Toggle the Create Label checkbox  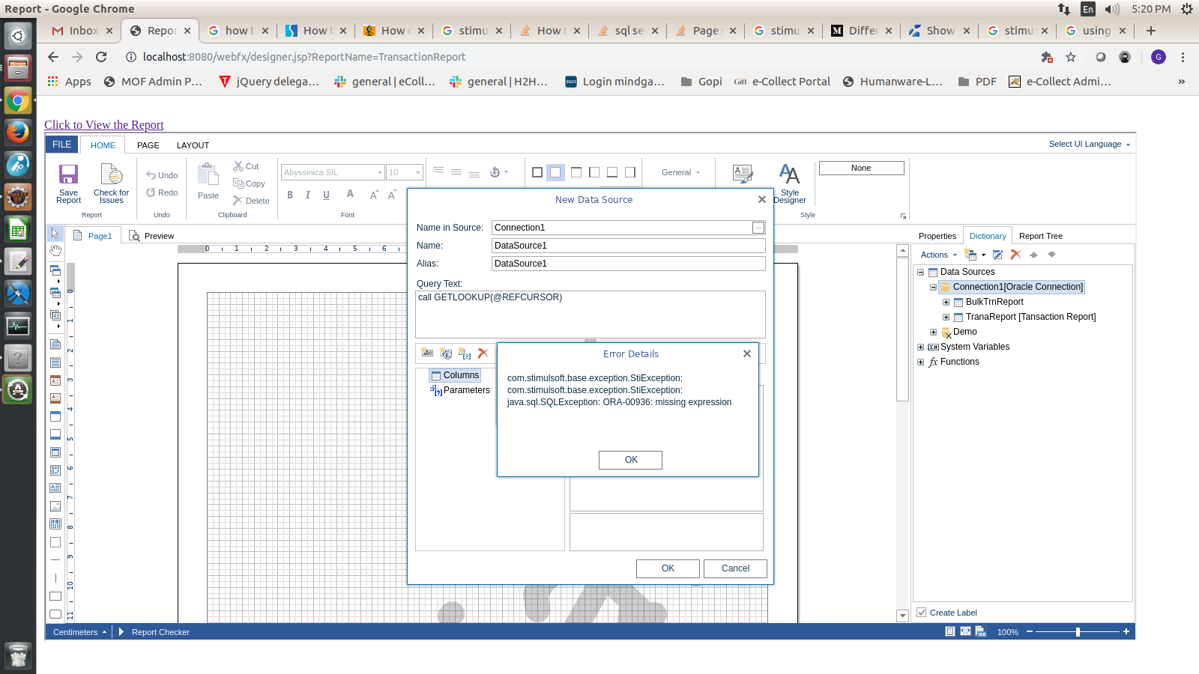922,612
